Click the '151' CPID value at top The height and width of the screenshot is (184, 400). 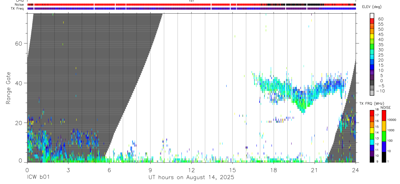coord(192,1)
